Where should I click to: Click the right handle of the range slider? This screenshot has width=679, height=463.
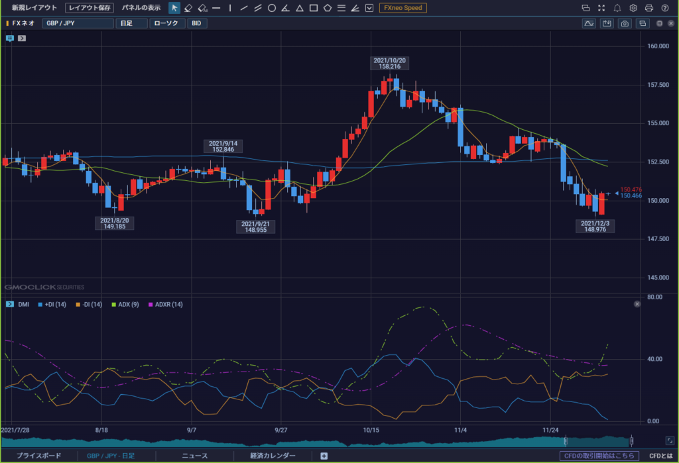tap(631, 441)
